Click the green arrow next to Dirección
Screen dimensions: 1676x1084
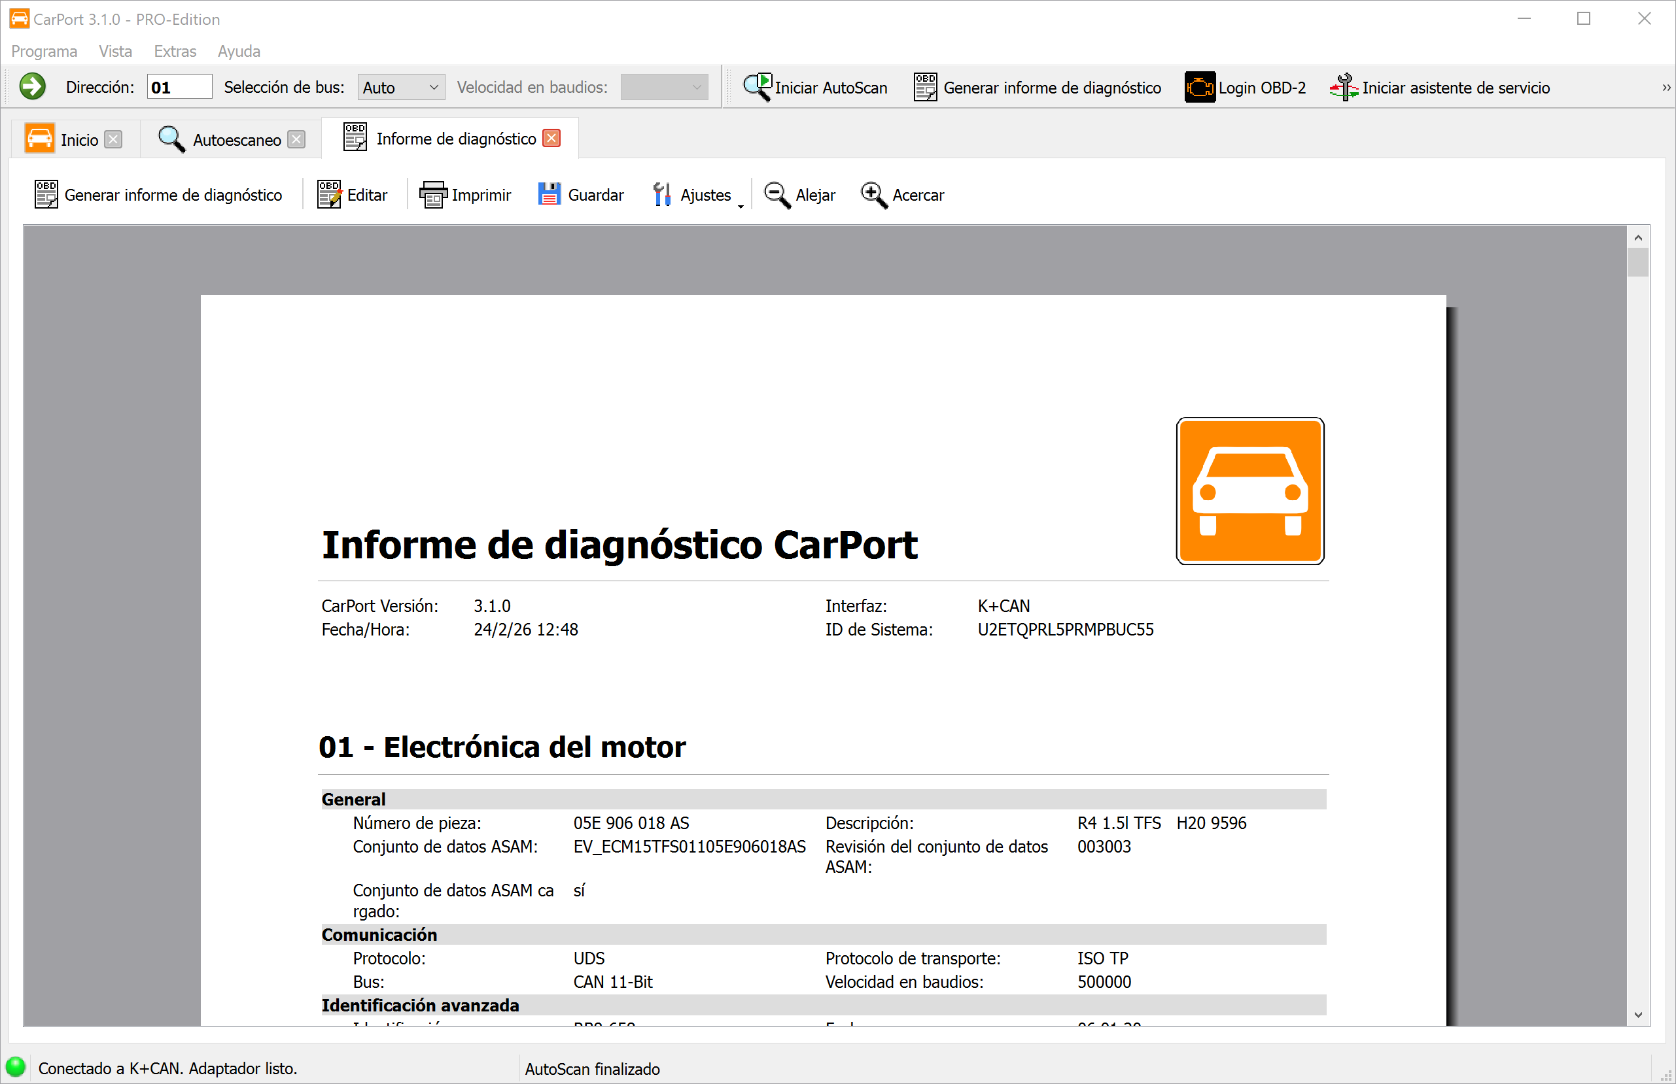click(x=33, y=86)
